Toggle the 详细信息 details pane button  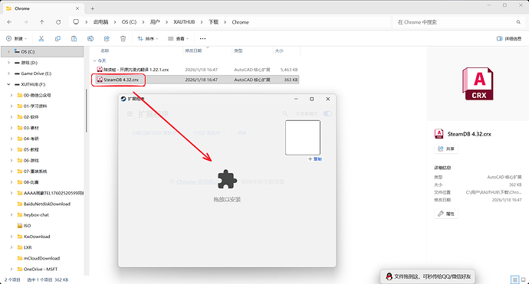tap(509, 39)
